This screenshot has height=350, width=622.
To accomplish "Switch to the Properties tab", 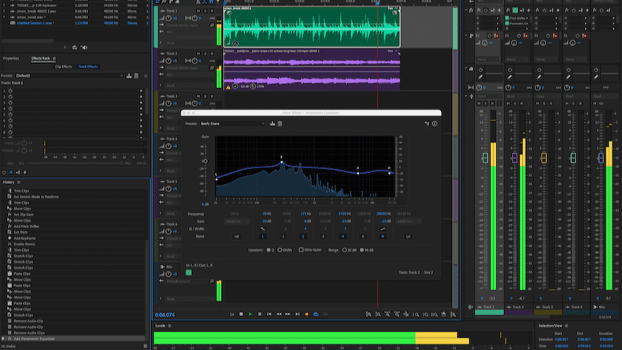I will 11,58.
